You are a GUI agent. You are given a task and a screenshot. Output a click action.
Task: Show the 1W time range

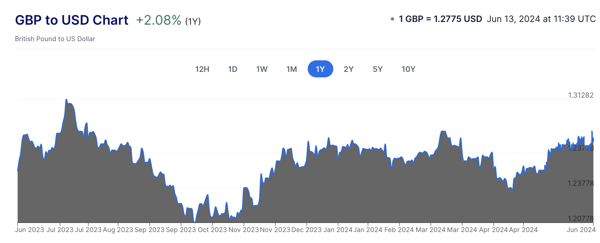pyautogui.click(x=262, y=69)
